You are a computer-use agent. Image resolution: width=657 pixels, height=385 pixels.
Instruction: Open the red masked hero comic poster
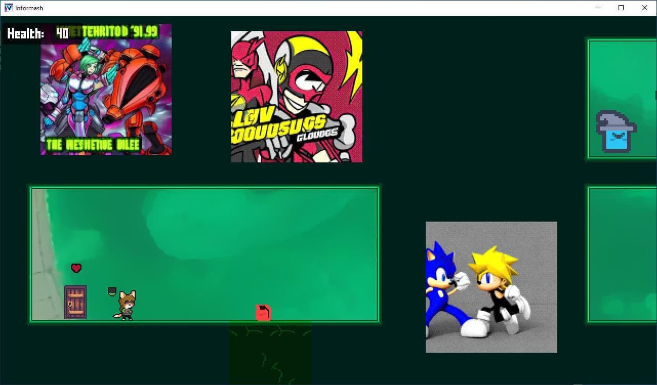(297, 97)
